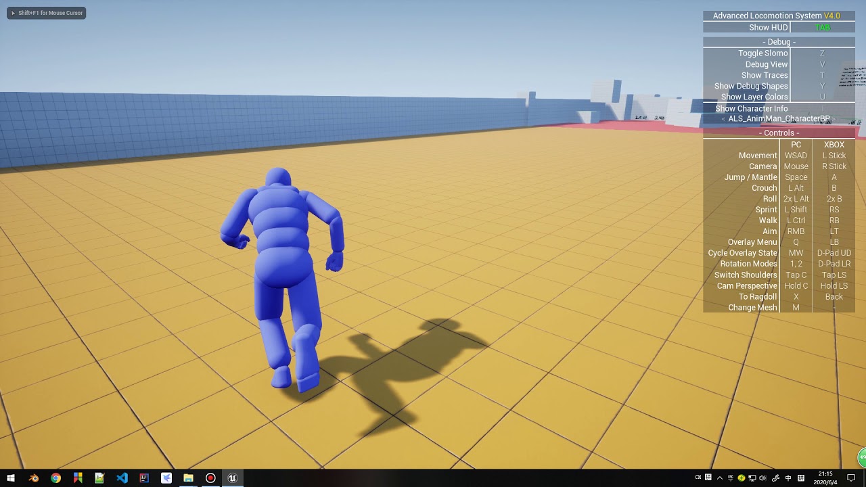Click the Show Character Info label
This screenshot has width=866, height=487.
[x=752, y=108]
